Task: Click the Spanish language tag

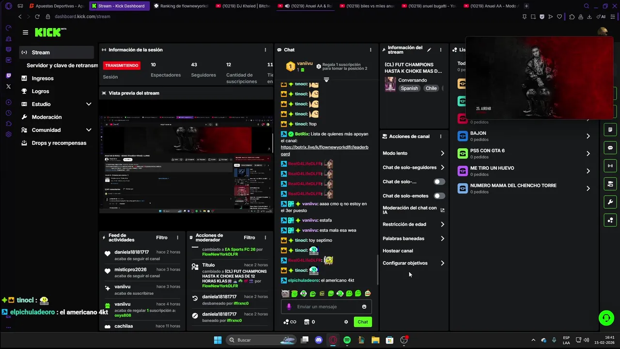Action: [409, 88]
